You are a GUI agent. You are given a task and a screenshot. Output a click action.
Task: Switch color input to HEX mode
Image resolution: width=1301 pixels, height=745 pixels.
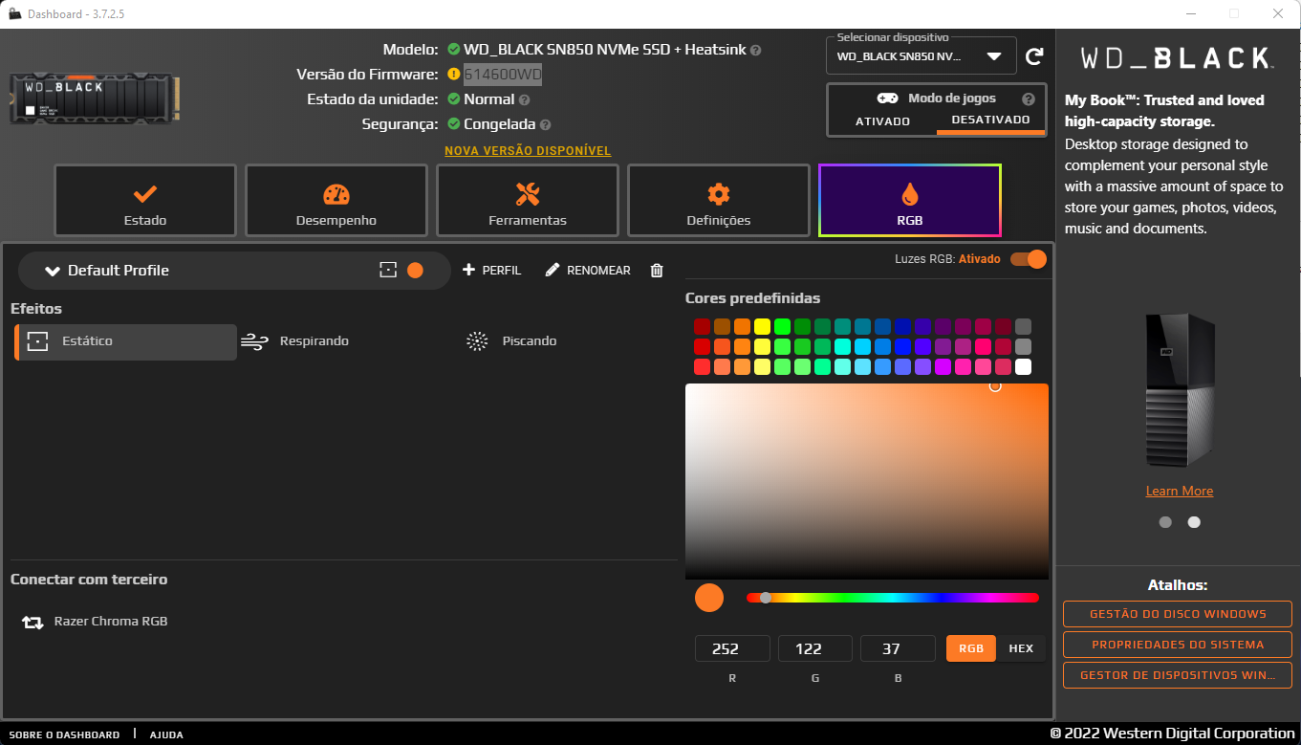(1021, 647)
